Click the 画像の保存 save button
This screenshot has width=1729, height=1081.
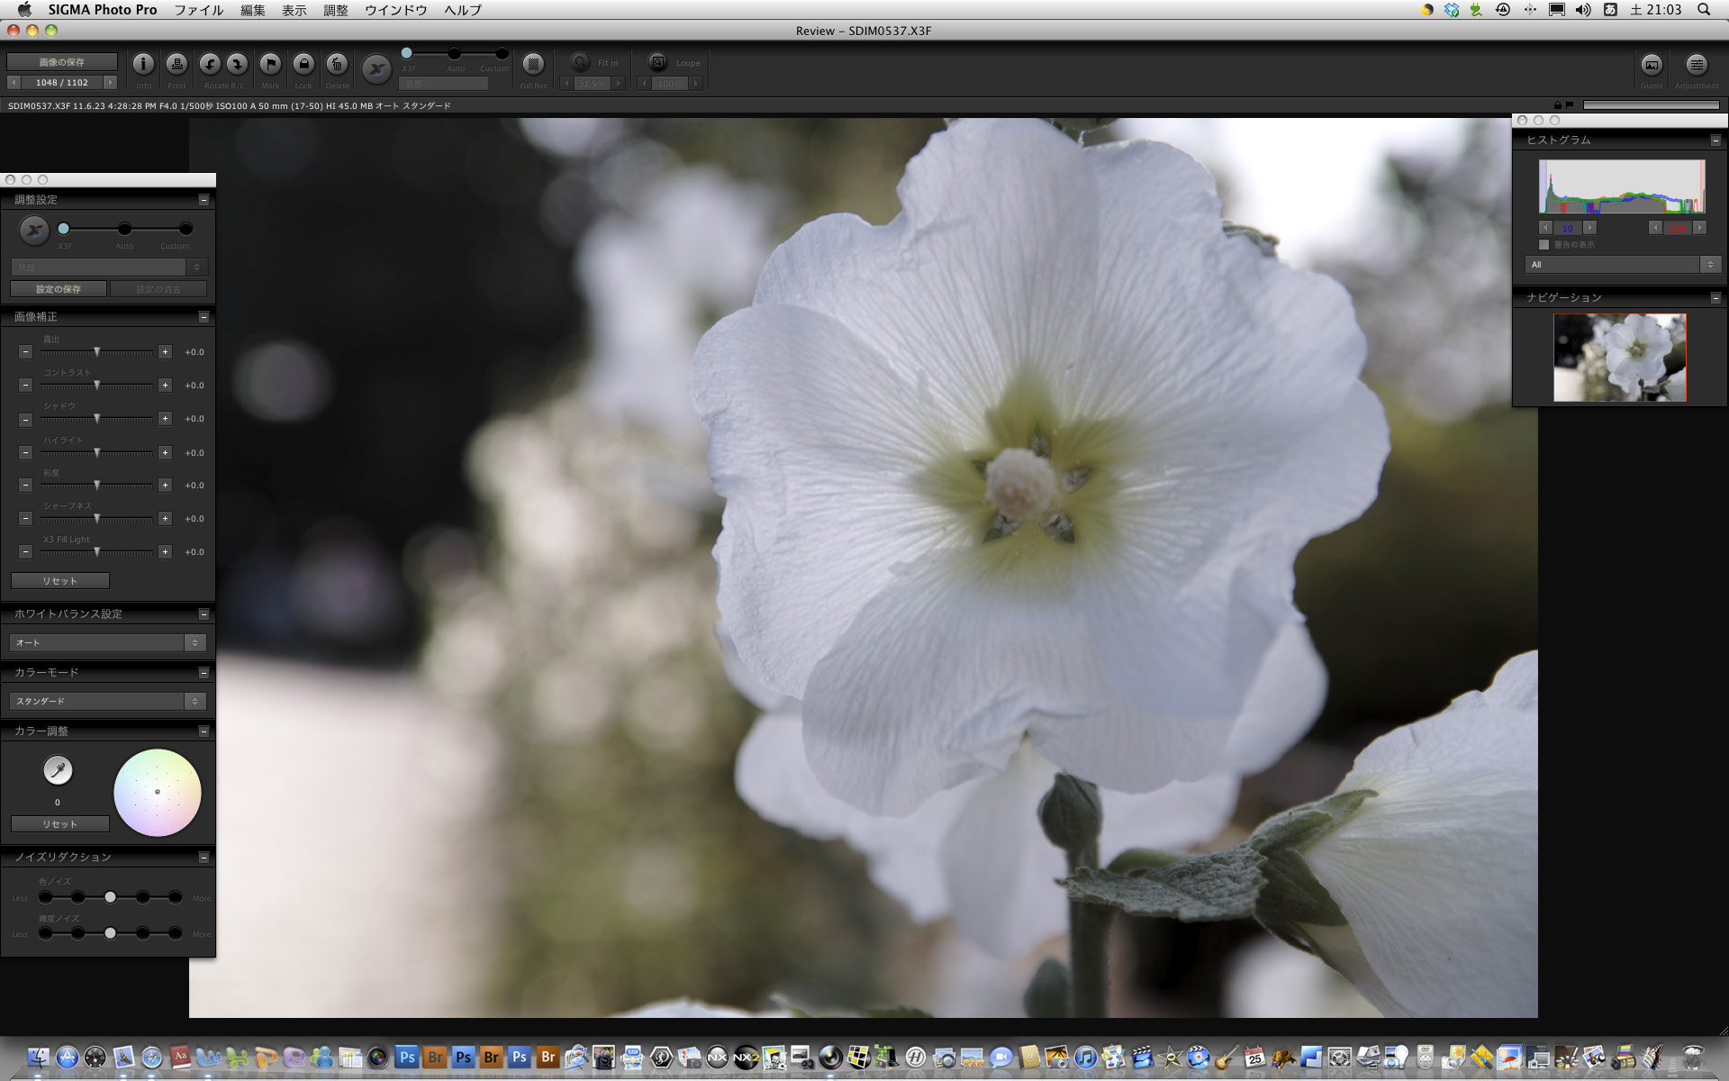(61, 61)
